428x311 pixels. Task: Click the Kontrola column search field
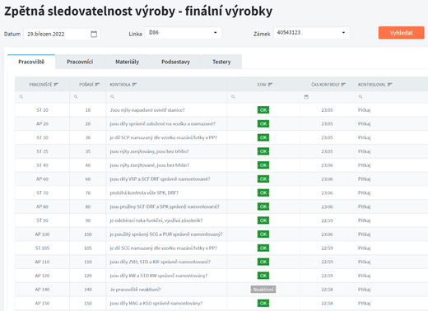click(x=166, y=97)
